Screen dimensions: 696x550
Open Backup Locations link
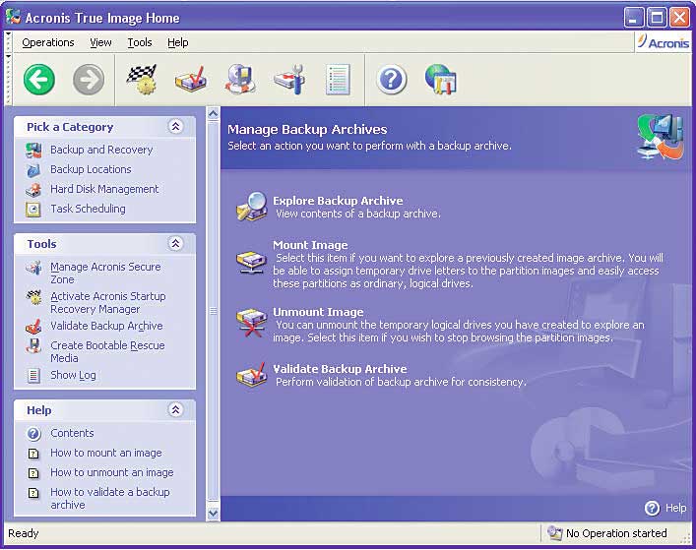point(91,169)
